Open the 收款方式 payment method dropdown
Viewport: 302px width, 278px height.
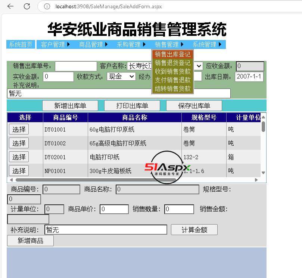[x=121, y=76]
